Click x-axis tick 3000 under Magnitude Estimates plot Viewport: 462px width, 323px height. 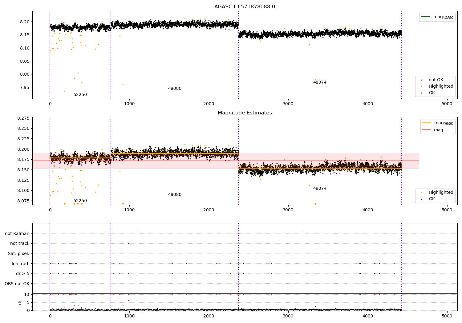point(288,210)
